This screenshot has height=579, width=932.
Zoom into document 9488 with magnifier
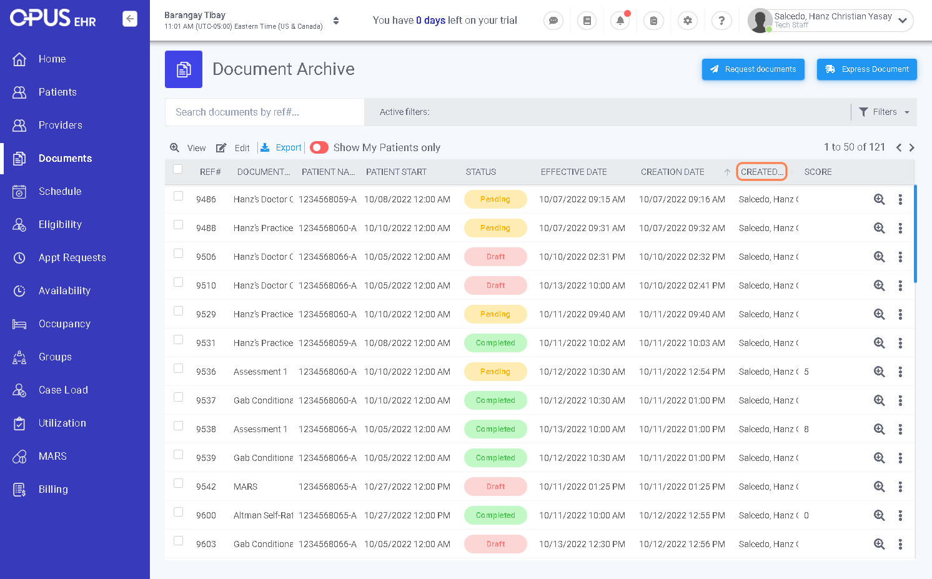click(880, 228)
